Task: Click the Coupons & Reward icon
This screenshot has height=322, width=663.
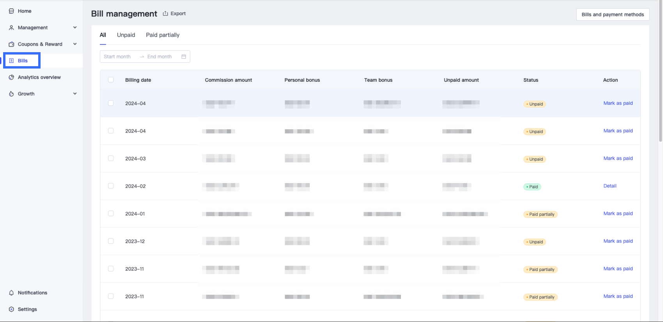Action: tap(11, 44)
